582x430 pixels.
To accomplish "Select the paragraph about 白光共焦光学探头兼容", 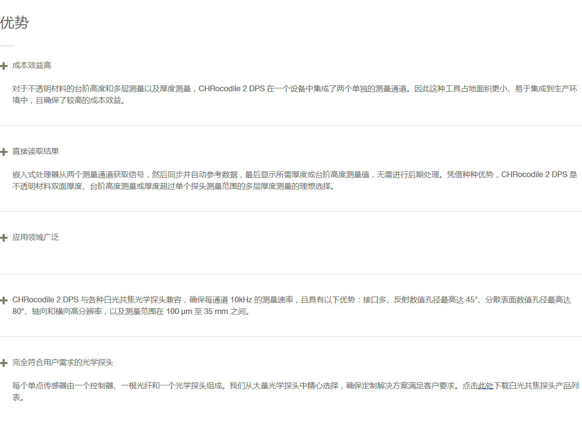I will pos(291,306).
